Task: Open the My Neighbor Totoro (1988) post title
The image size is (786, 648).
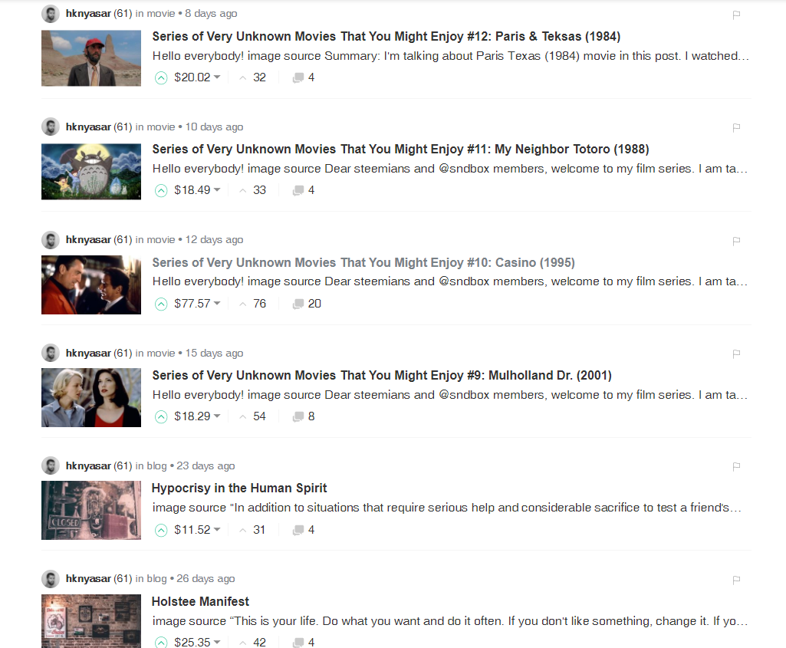Action: (400, 150)
